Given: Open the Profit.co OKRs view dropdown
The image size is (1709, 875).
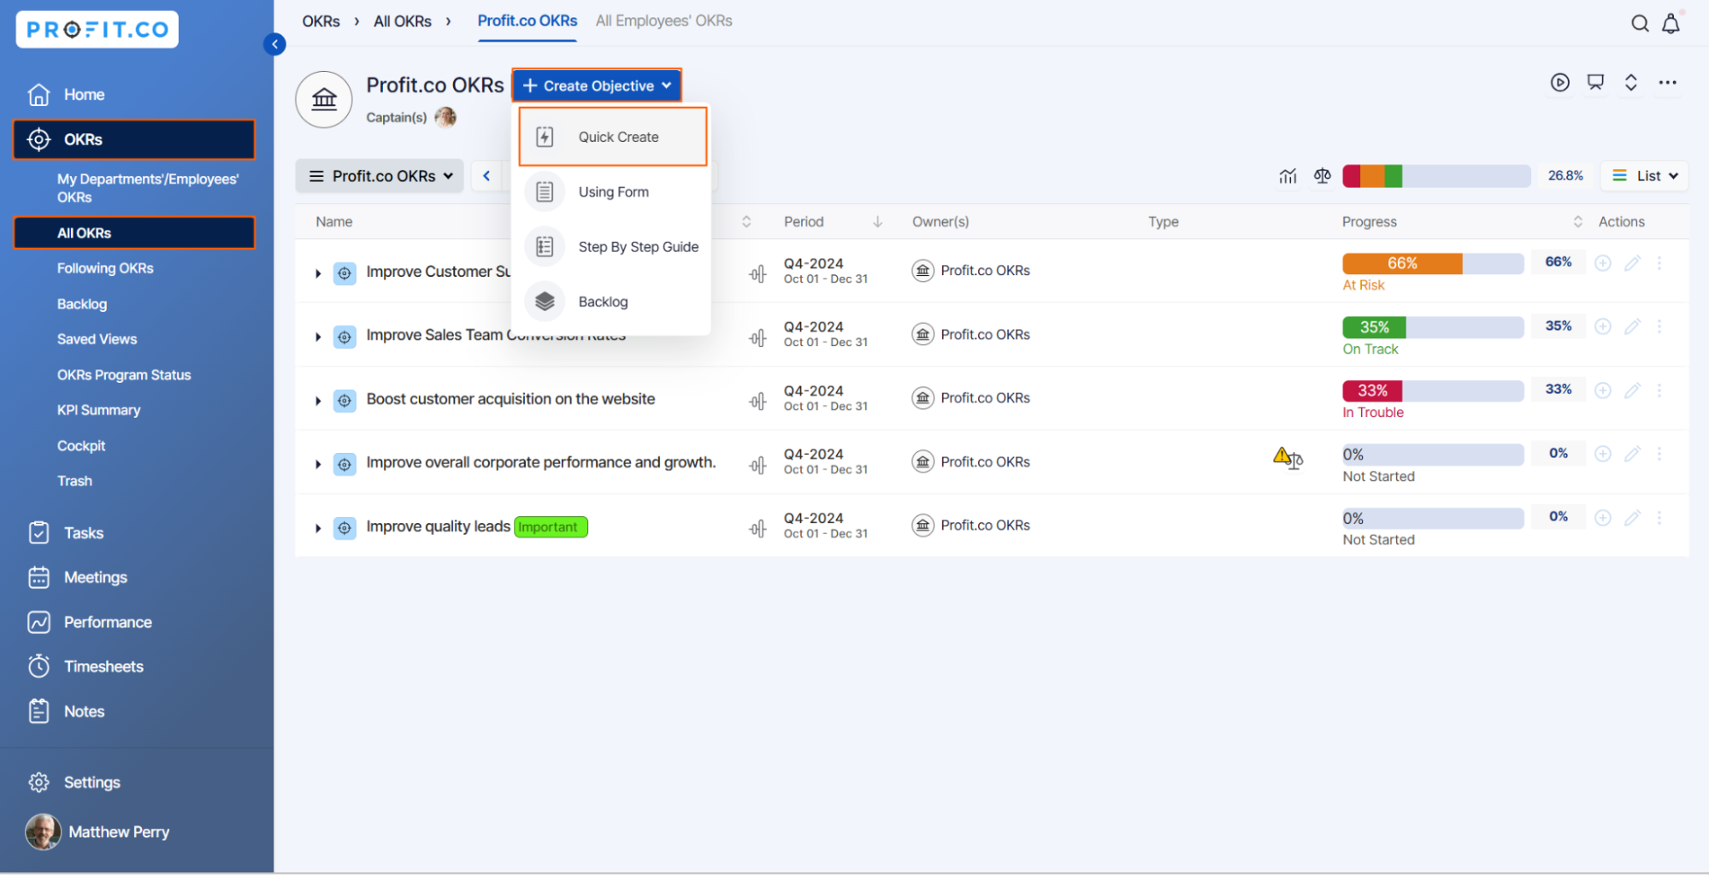Looking at the screenshot, I should (380, 176).
